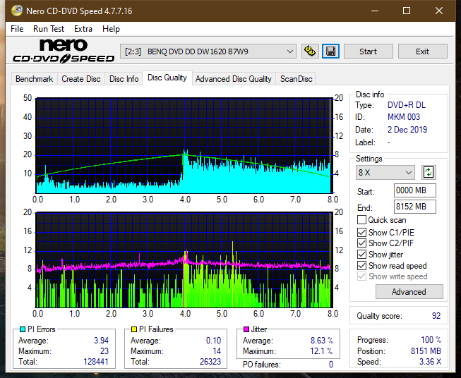Switch to Advanced Disc Quality tab
This screenshot has width=461, height=378.
[234, 79]
